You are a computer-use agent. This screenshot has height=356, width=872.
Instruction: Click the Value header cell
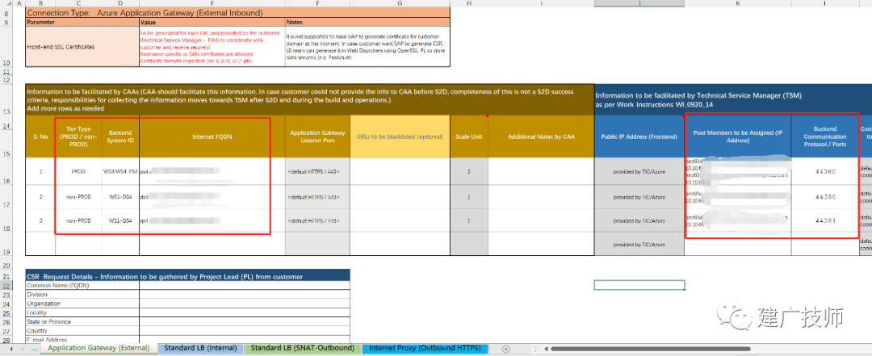tap(212, 23)
